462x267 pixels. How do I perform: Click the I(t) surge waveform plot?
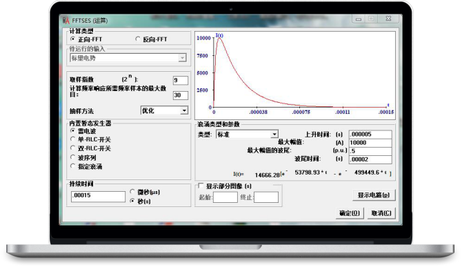click(295, 75)
